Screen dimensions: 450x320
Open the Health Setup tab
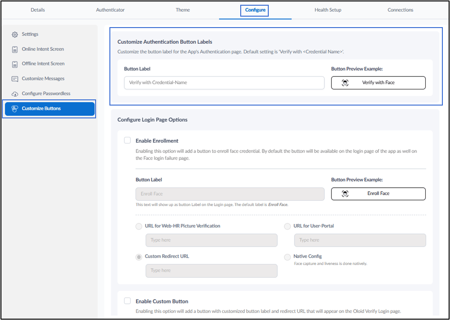pyautogui.click(x=328, y=10)
